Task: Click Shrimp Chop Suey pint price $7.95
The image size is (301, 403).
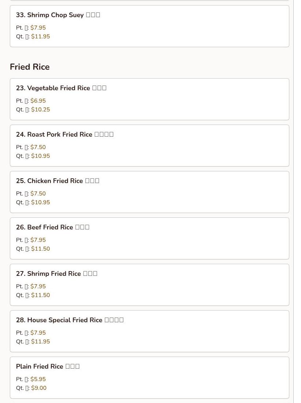Action: coord(38,28)
